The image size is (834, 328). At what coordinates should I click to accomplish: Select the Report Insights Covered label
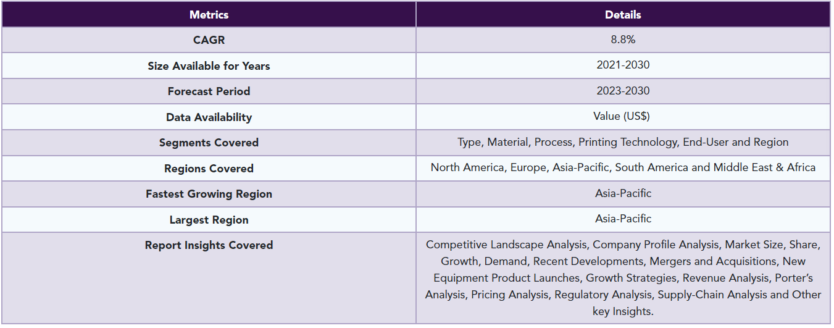[209, 245]
